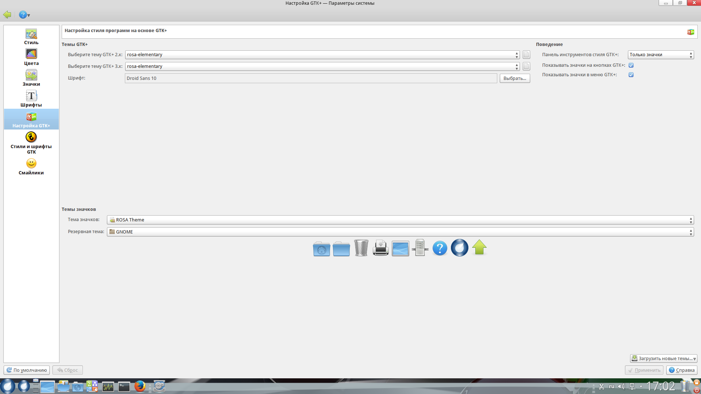Select Стили и шрифты GTK module

31,143
